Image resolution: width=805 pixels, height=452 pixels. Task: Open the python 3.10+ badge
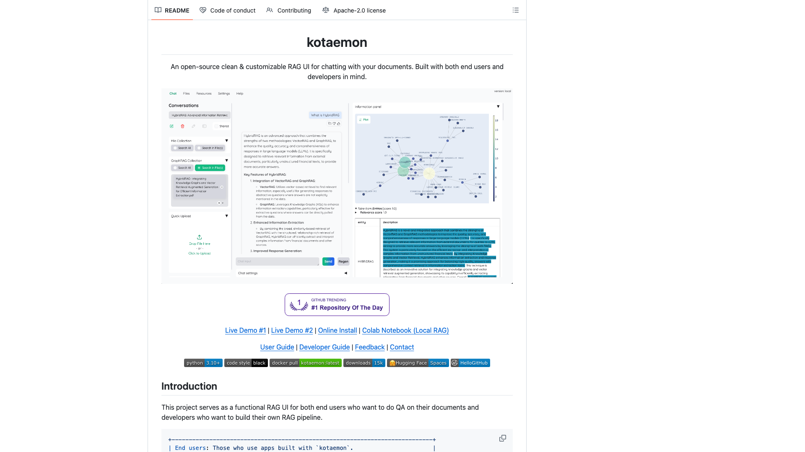(203, 363)
